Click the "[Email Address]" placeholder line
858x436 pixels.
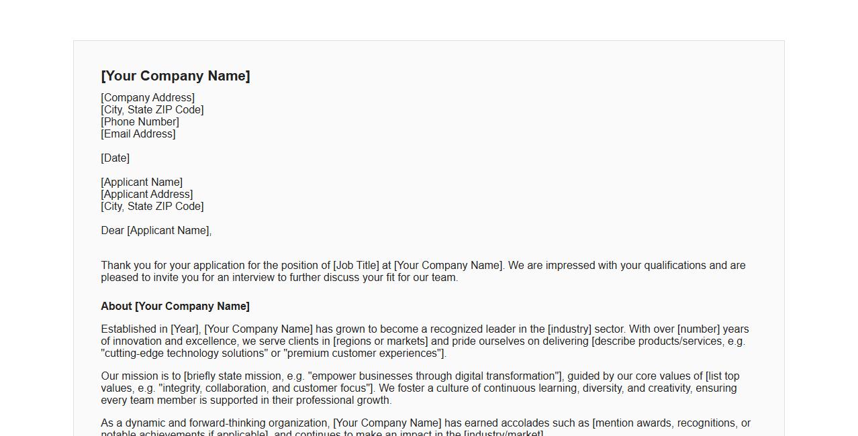pos(138,134)
